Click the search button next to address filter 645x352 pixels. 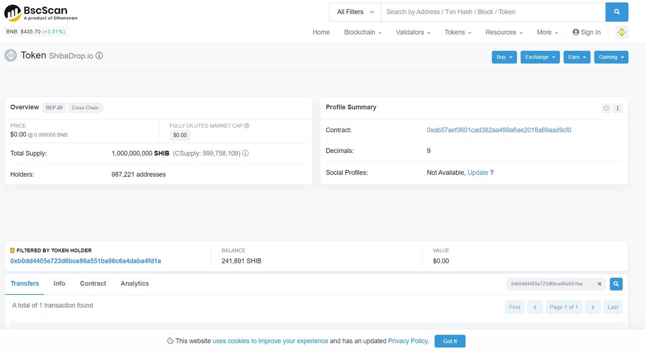tap(616, 284)
